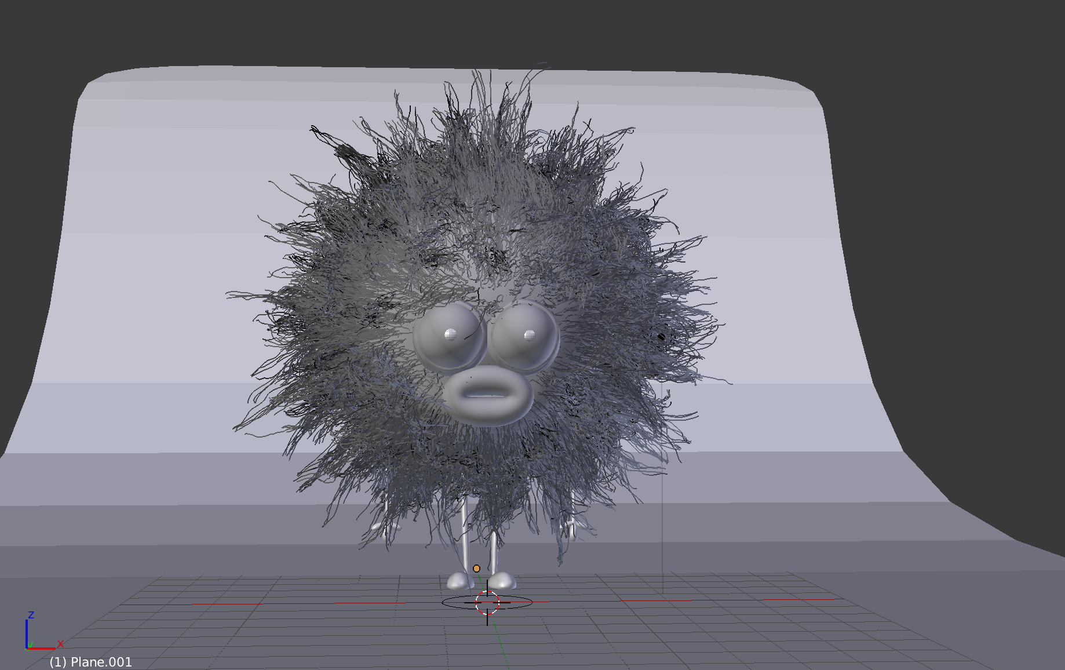Select the torus-shaped mouth lips

coord(488,395)
